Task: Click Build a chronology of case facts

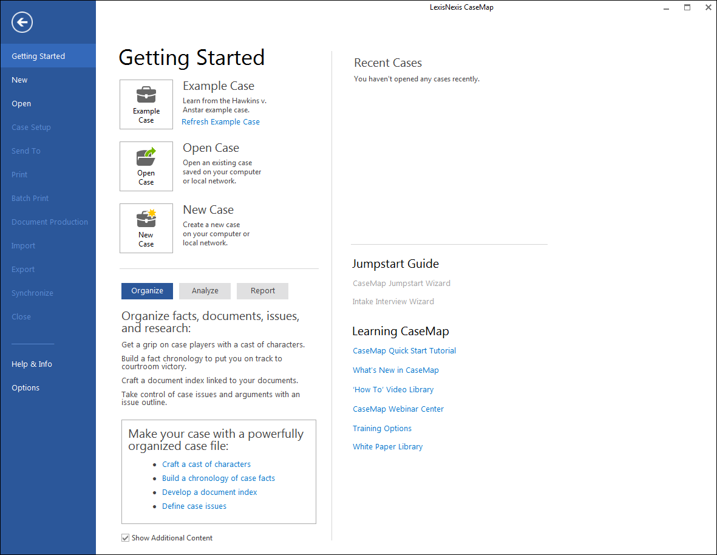Action: click(x=219, y=478)
